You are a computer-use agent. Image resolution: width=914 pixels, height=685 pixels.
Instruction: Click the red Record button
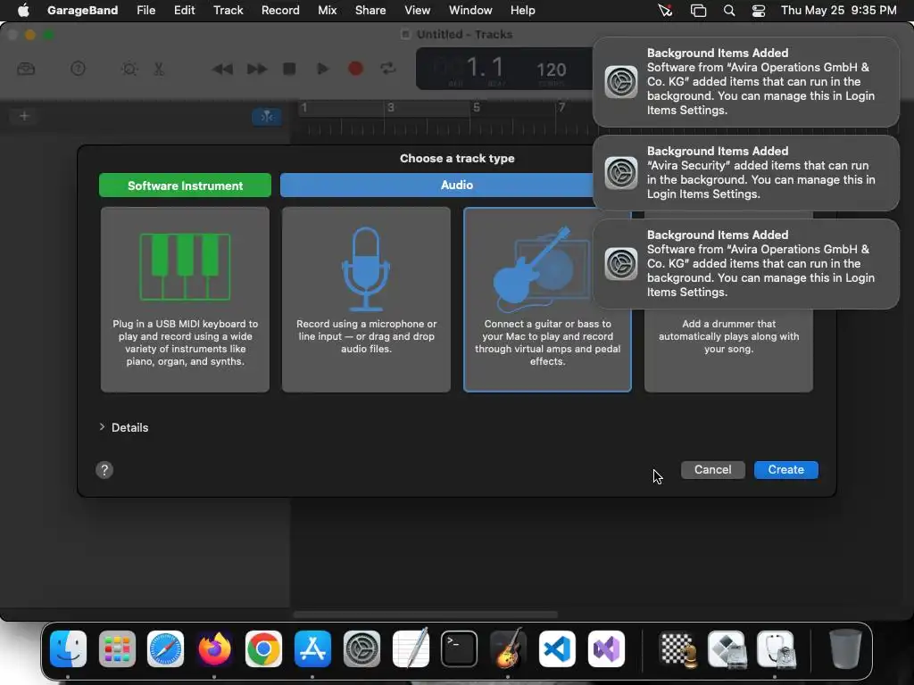(x=355, y=69)
